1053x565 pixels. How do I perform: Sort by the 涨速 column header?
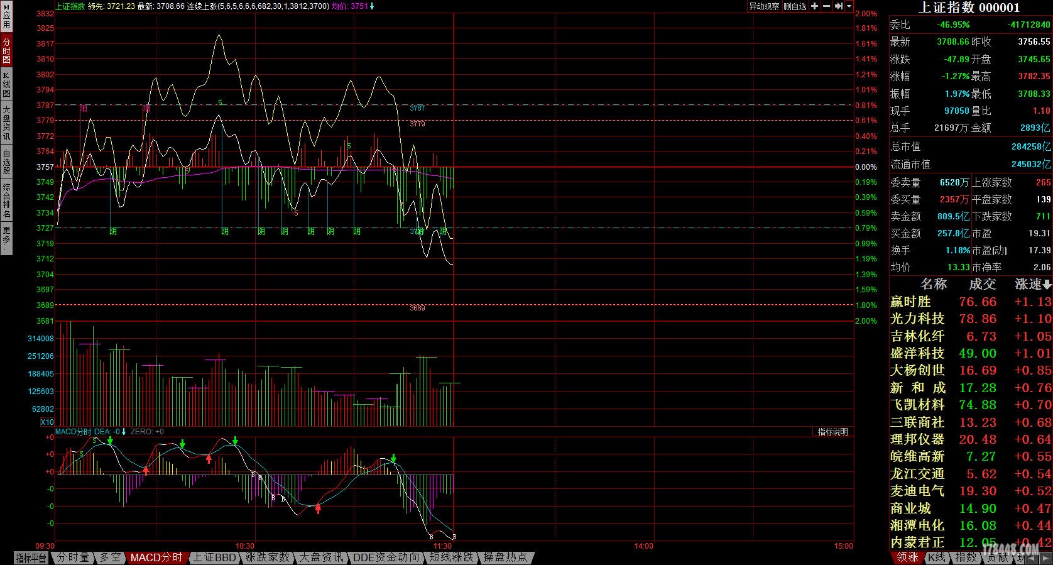coord(1032,284)
